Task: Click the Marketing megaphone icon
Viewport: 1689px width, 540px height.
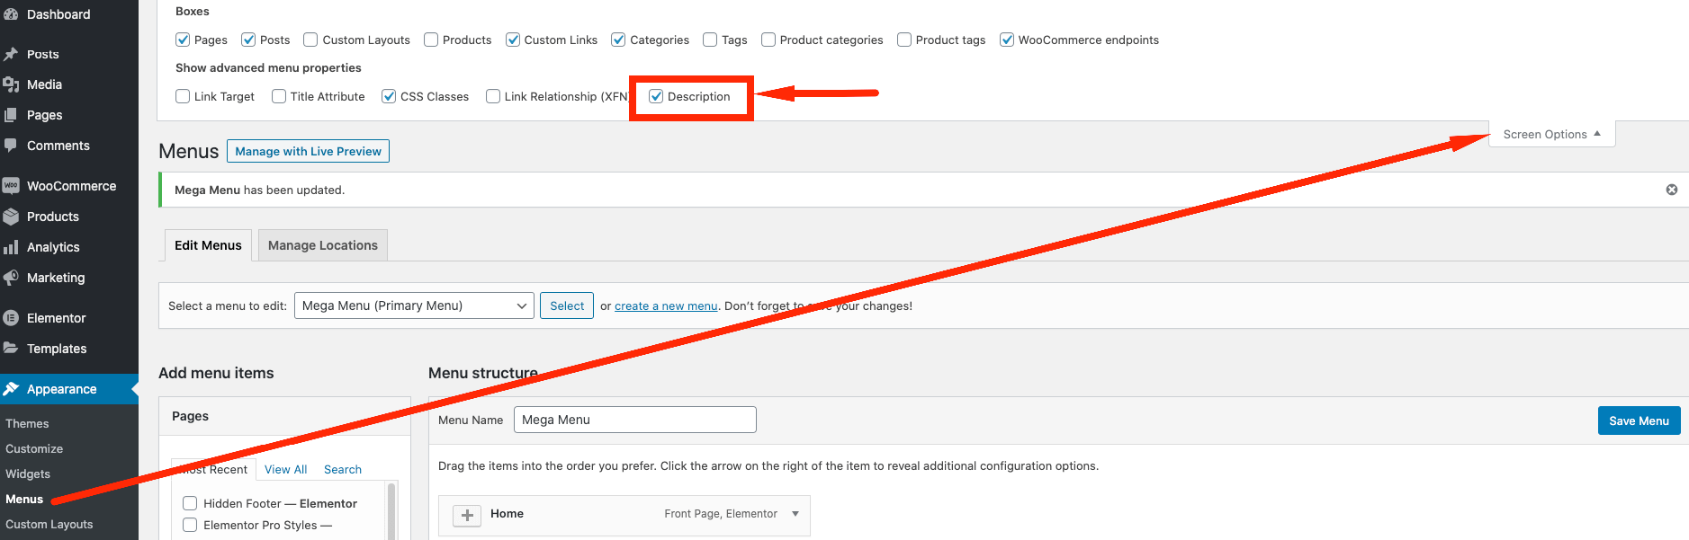Action: point(11,278)
